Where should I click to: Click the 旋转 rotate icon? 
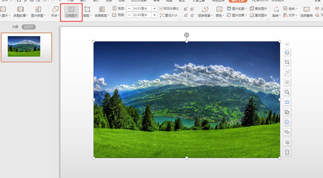coord(276,9)
